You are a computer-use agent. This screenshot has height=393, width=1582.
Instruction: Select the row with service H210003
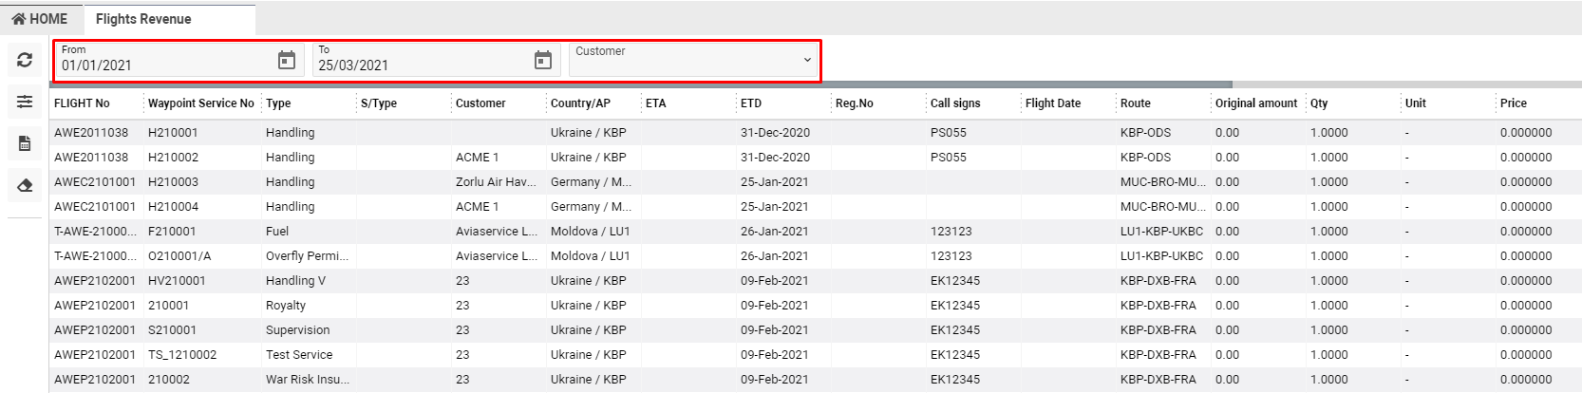[173, 182]
